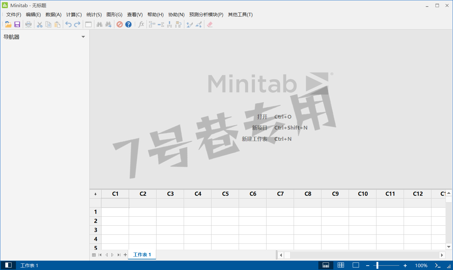This screenshot has width=453, height=270.
Task: Switch to split output and worksheet view
Action: [x=326, y=265]
